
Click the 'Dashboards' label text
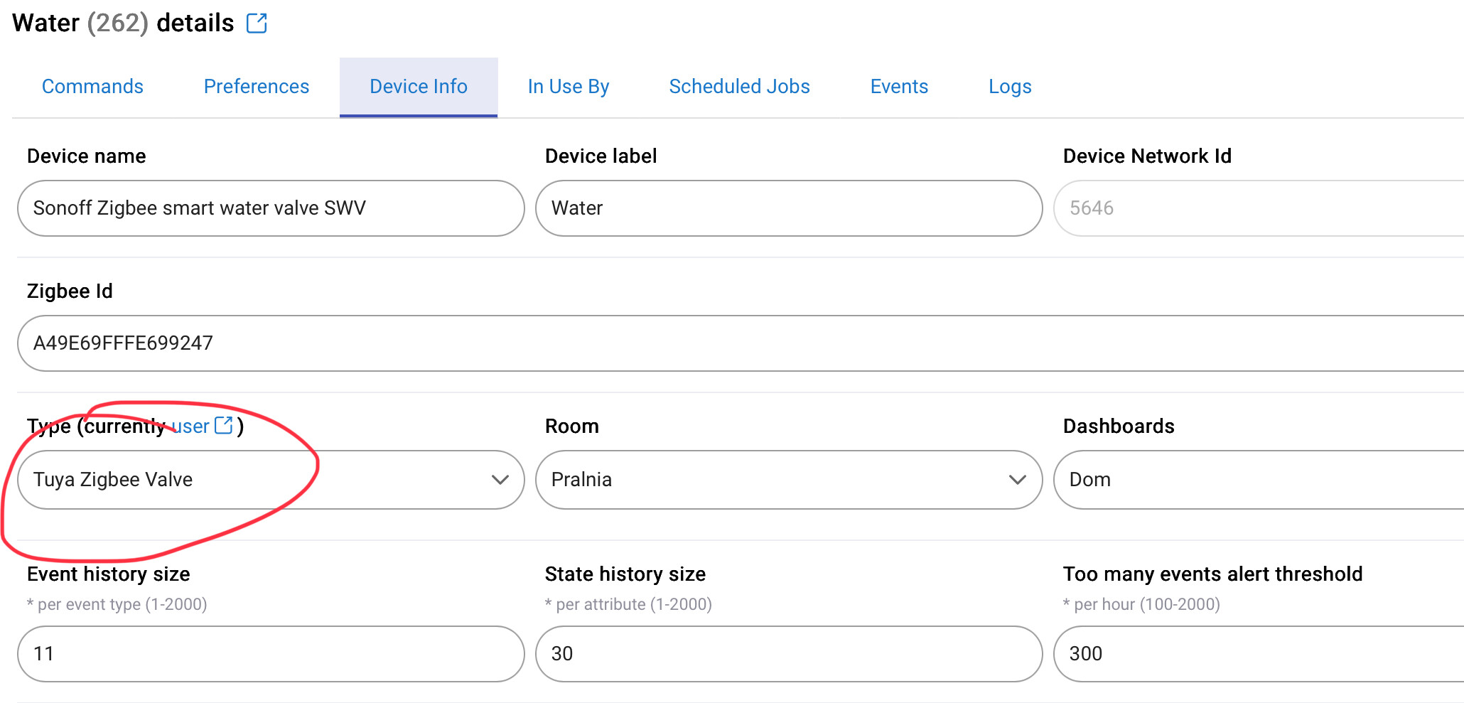point(1119,426)
